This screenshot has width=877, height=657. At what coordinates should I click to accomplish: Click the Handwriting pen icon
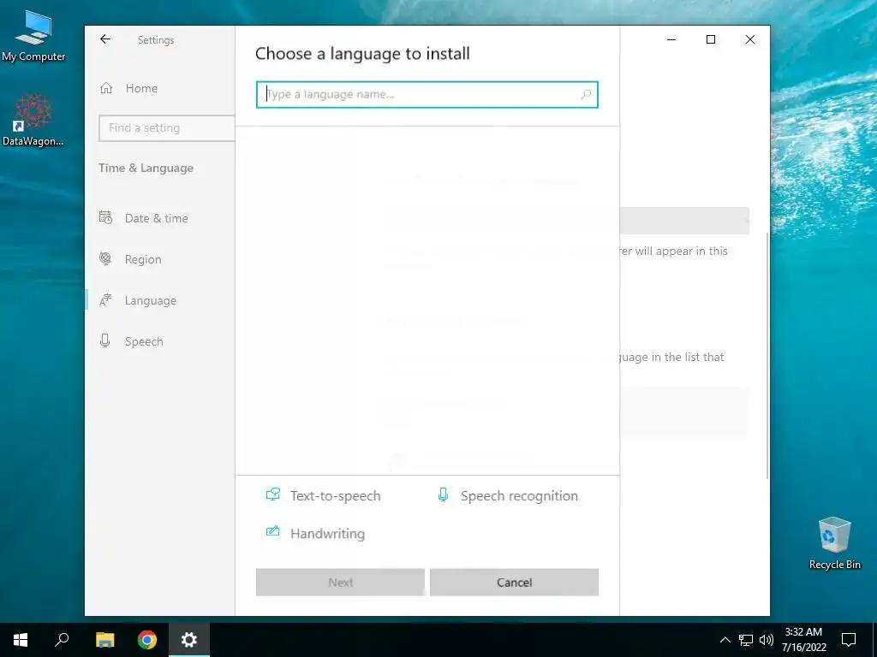click(272, 531)
